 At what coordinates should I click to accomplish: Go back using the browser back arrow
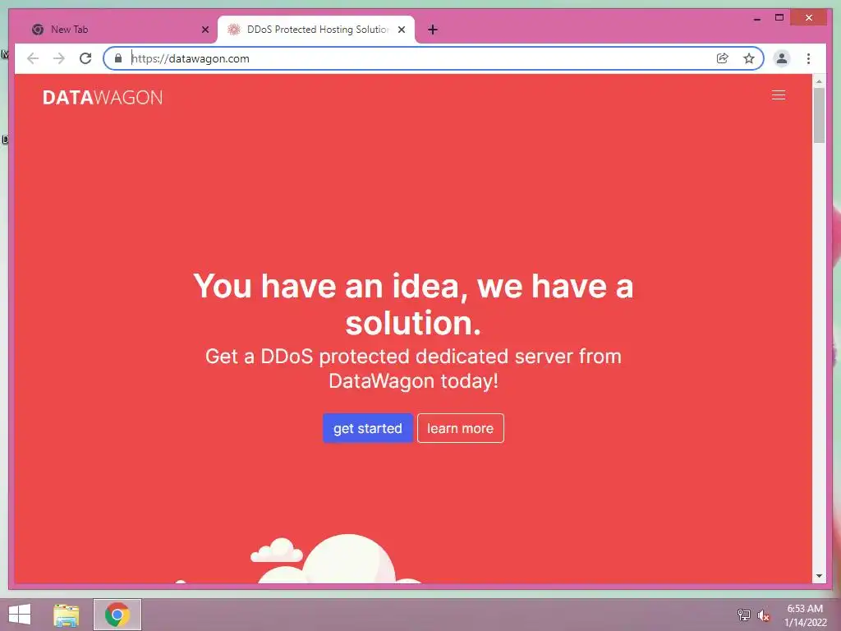tap(33, 58)
